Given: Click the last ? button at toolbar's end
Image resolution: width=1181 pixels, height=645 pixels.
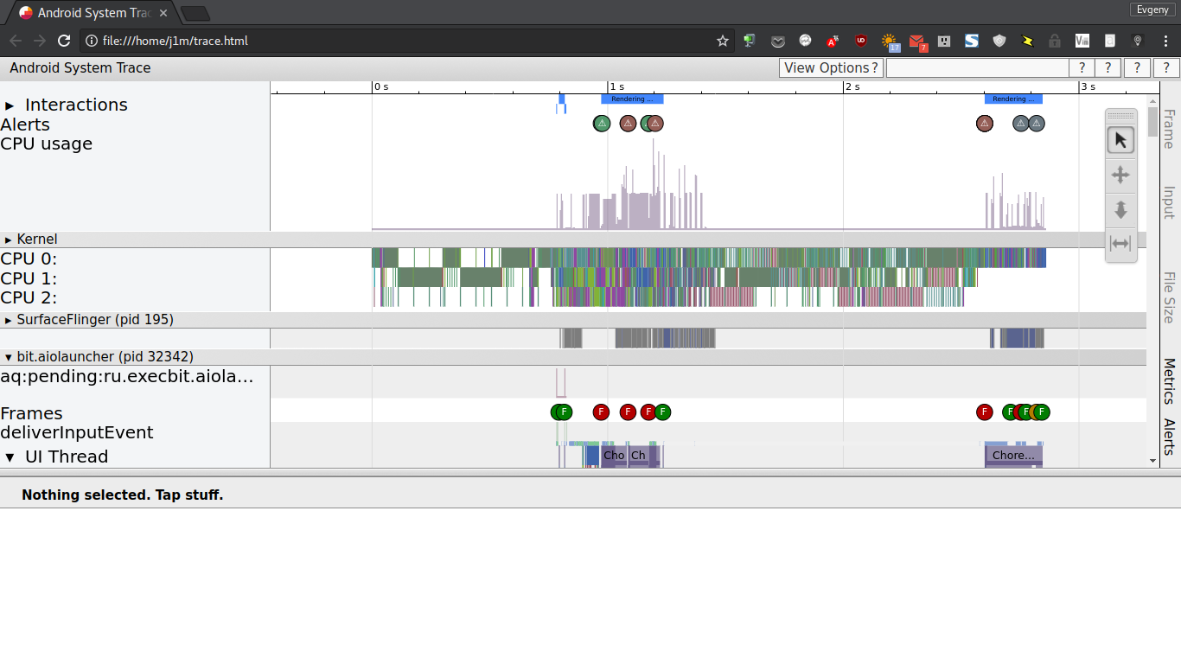Looking at the screenshot, I should point(1166,67).
